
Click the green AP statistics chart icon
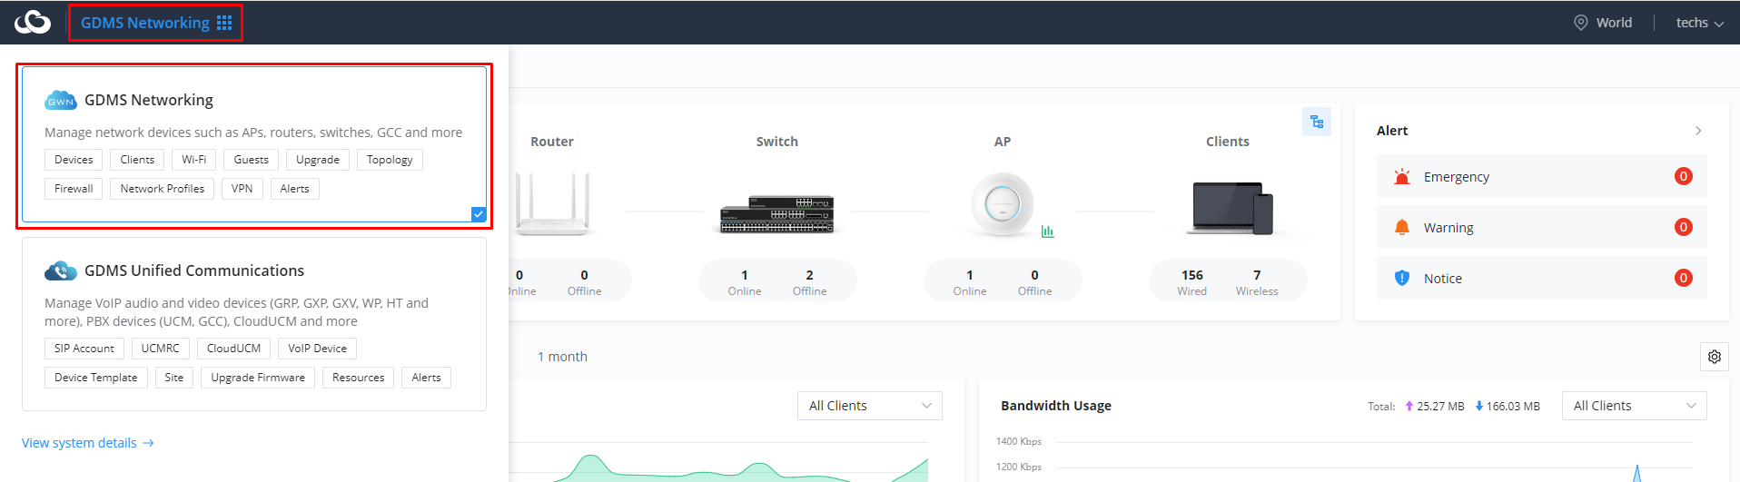point(1047,231)
